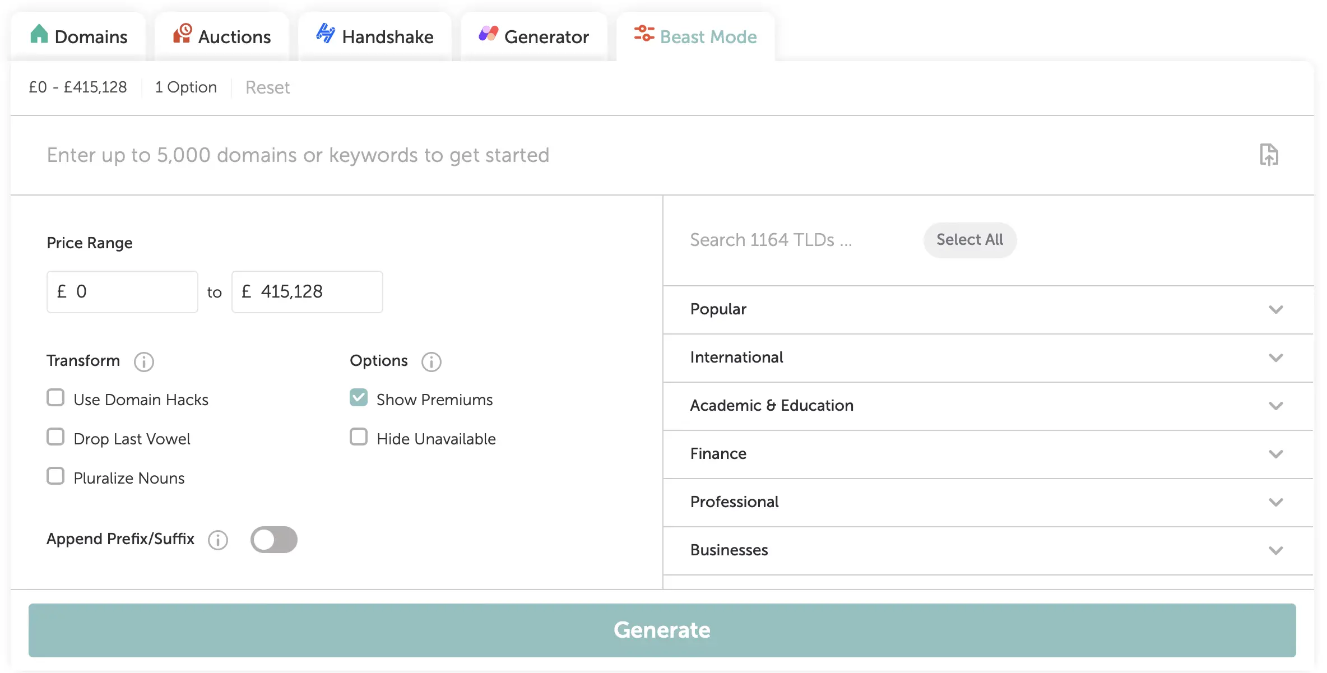
Task: Click the upload/import file icon
Action: tap(1269, 155)
